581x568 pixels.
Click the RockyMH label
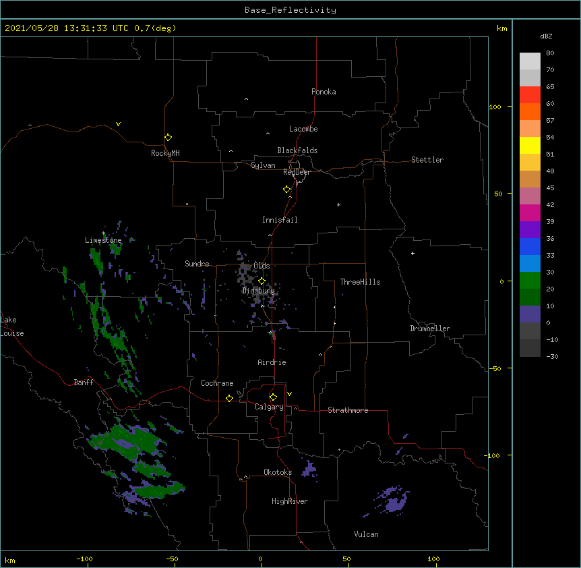(165, 153)
